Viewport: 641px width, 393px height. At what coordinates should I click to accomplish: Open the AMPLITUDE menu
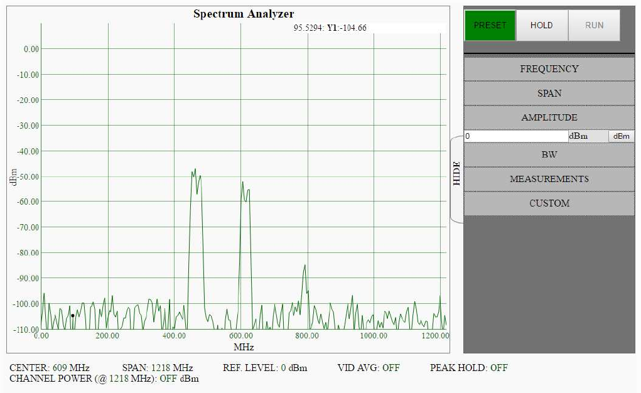tap(549, 118)
